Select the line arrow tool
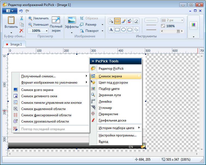 click(x=136, y=30)
